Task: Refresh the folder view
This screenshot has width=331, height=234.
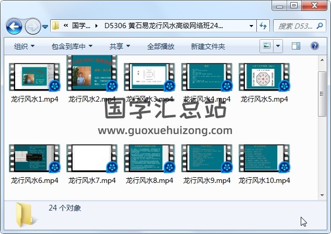Action: 263,26
